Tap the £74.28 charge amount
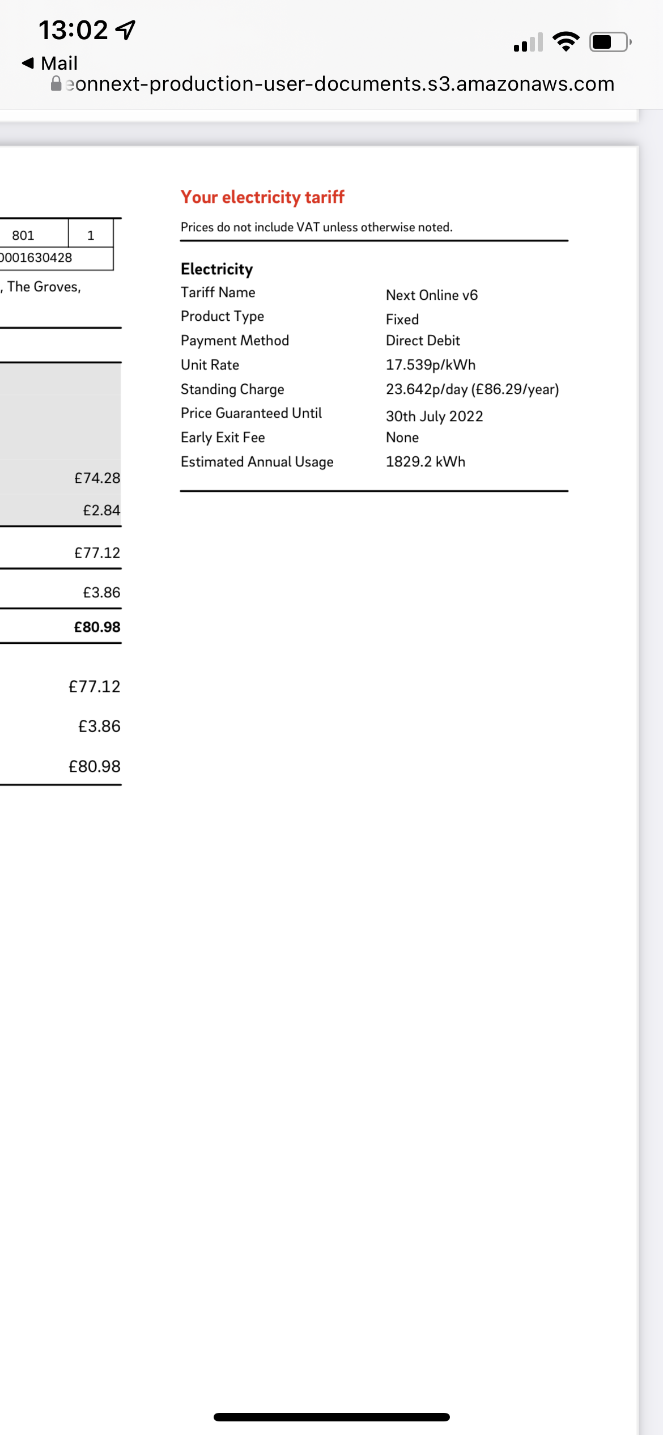663x1435 pixels. coord(97,478)
